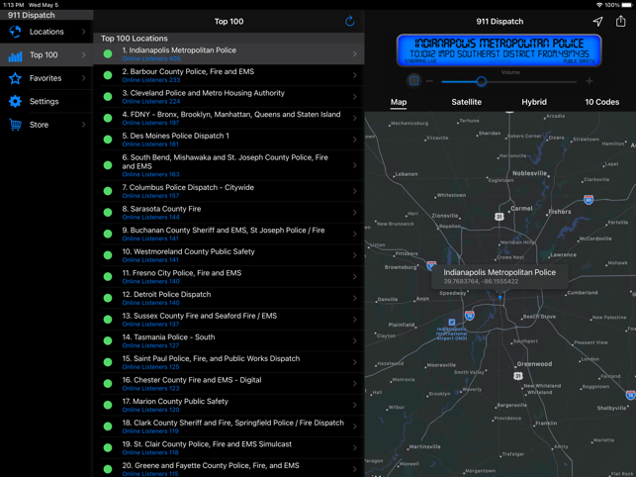Tap the location arrow icon
Image resolution: width=636 pixels, height=477 pixels.
tap(597, 21)
